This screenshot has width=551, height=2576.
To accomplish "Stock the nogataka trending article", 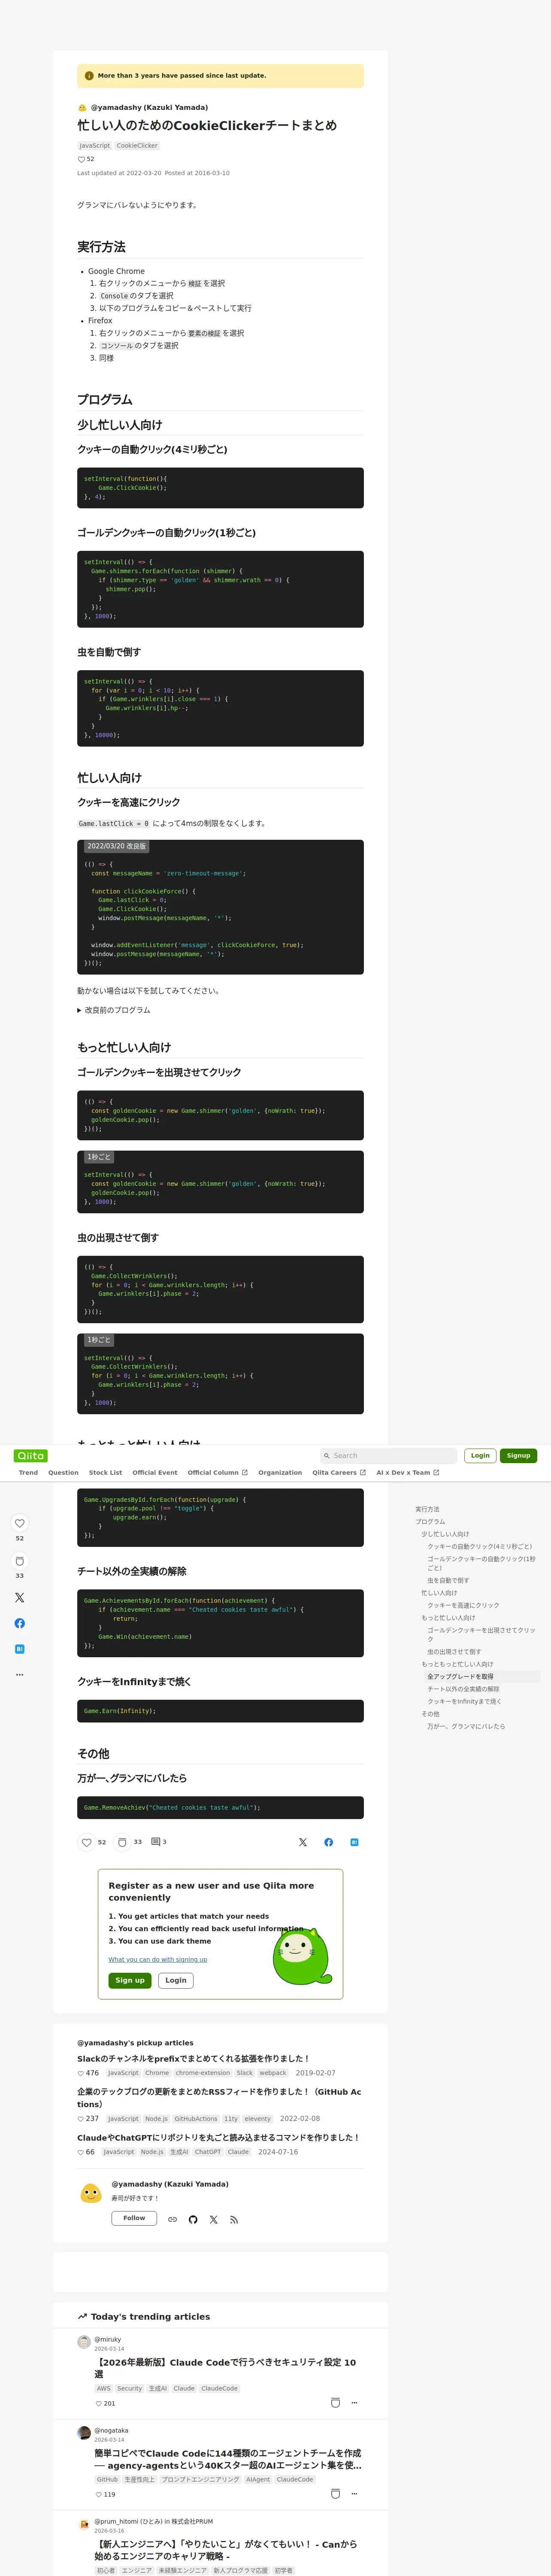I will [335, 2493].
